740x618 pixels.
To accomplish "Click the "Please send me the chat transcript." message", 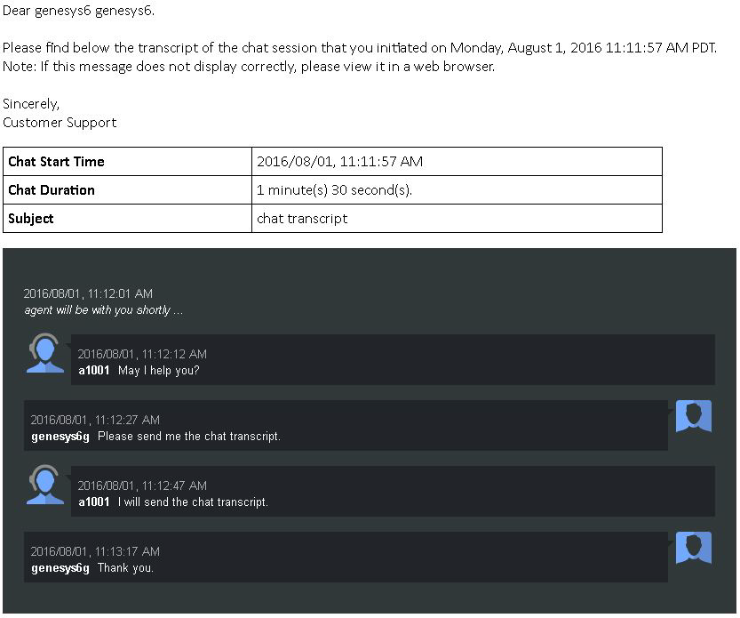I will coord(189,437).
